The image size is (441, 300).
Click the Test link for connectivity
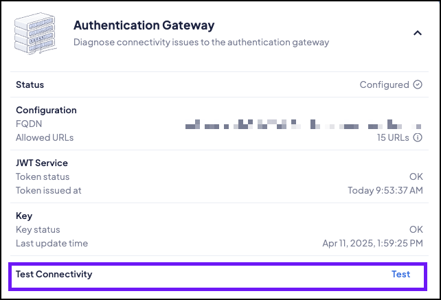click(x=400, y=274)
